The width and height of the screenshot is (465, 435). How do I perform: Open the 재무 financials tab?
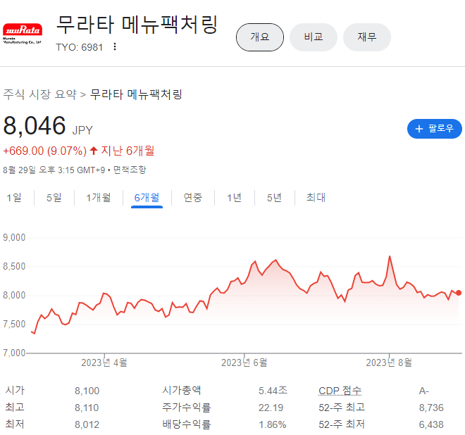(367, 37)
